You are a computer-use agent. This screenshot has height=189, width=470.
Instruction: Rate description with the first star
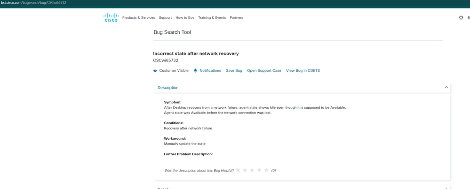(x=238, y=170)
